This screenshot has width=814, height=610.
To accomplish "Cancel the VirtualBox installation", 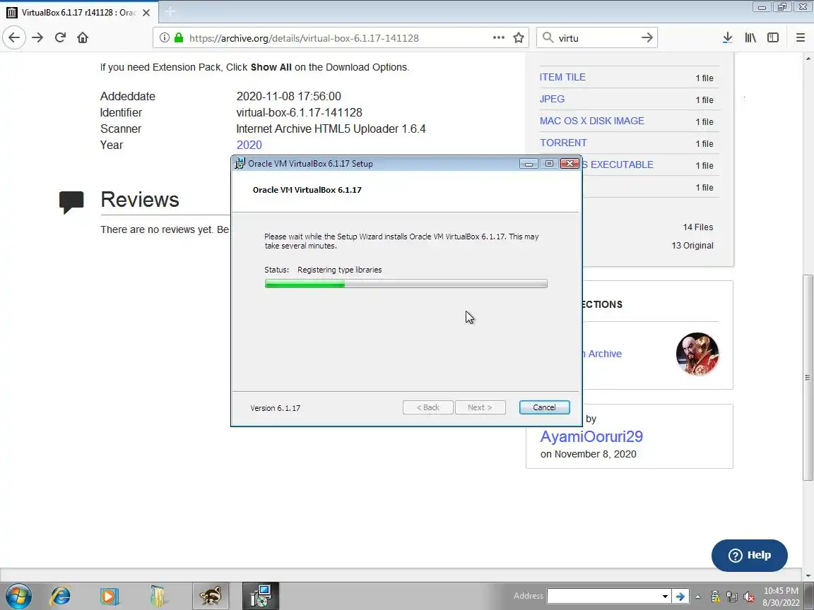I will [x=544, y=407].
